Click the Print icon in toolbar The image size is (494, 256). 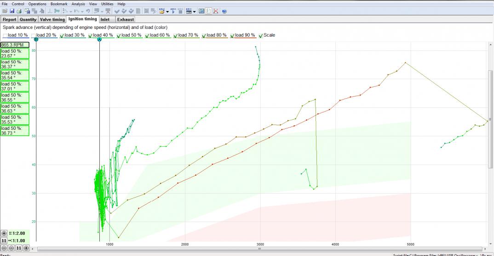pos(19,11)
